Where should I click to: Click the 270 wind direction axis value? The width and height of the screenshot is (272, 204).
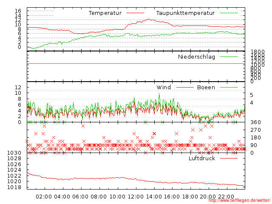255,130
